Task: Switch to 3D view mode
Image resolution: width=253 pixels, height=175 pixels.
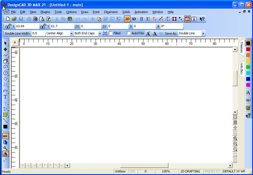Action: point(134,19)
